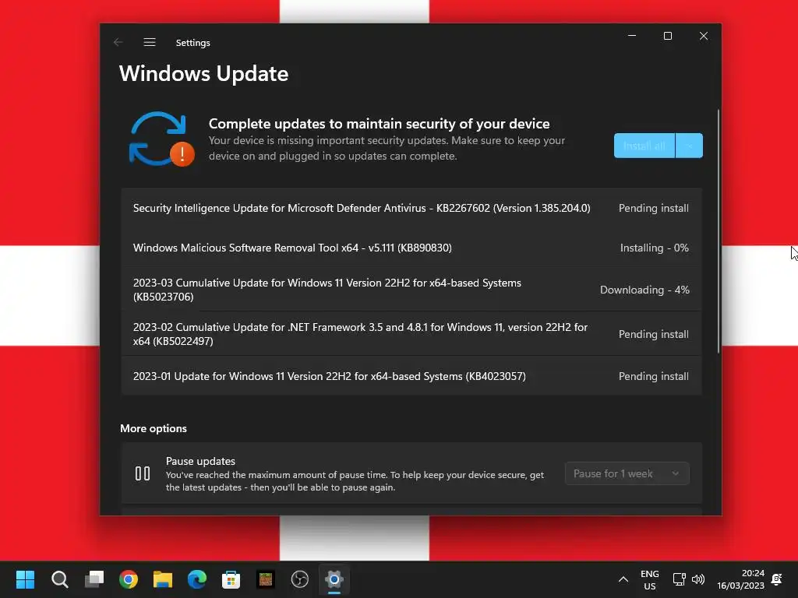Click the Pending install status for KB4023057
798x598 pixels.
[x=654, y=376]
